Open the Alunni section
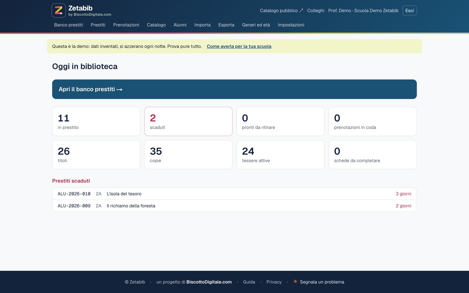This screenshot has height=293, width=469. (180, 25)
